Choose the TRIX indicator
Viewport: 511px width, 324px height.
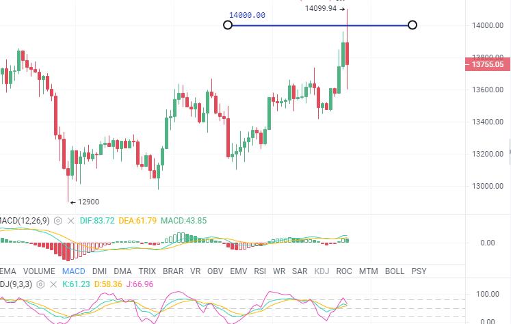click(147, 271)
